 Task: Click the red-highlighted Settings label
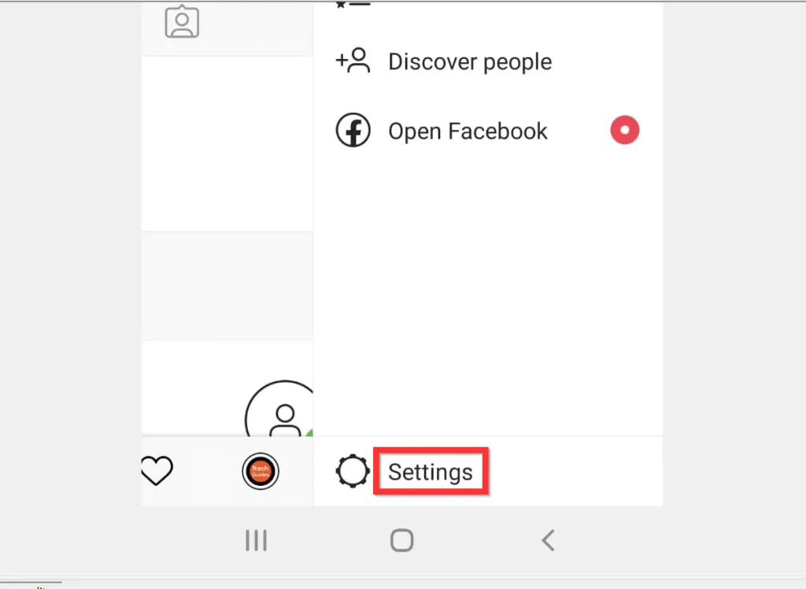(x=431, y=472)
